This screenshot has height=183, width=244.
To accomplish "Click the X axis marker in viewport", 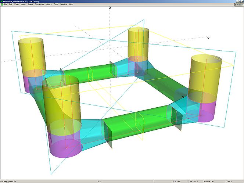I will point(183,97).
